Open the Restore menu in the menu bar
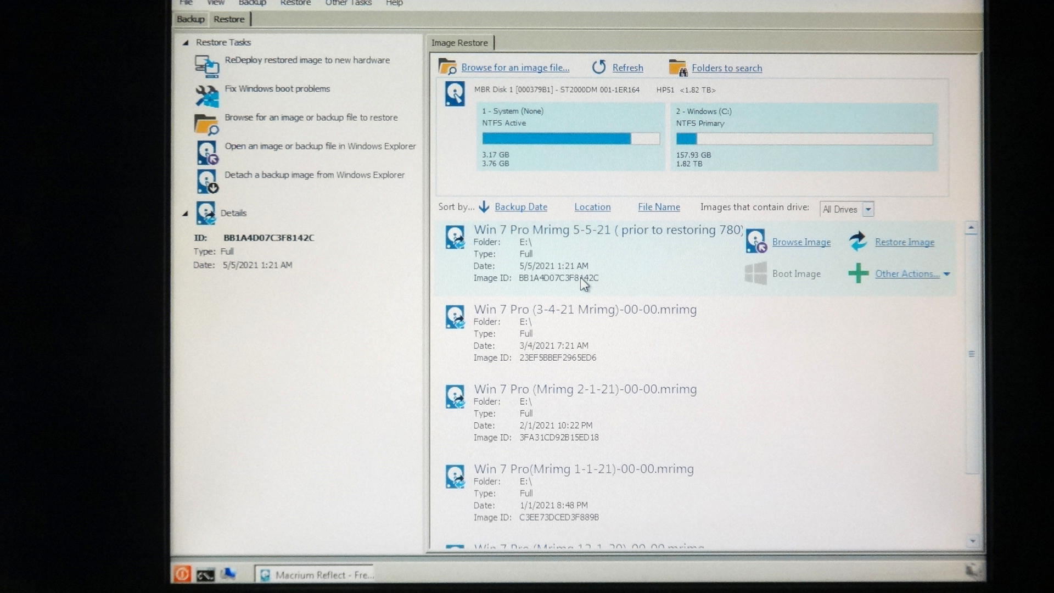The image size is (1054, 593). (295, 3)
